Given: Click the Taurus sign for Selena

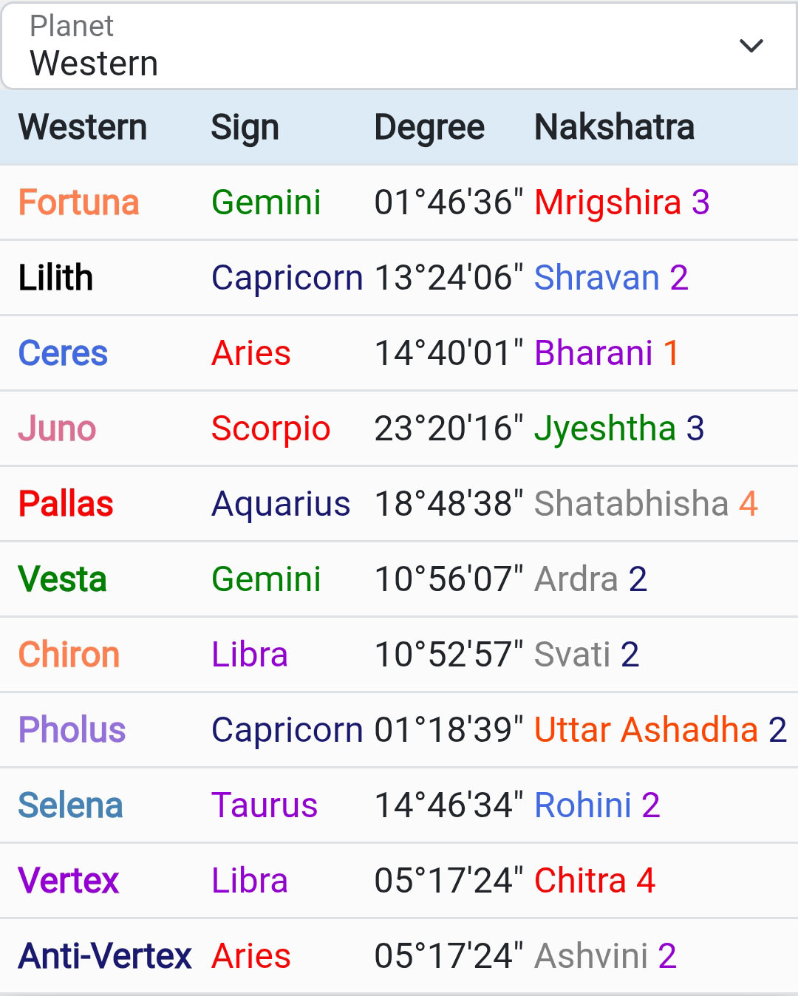Looking at the screenshot, I should point(265,805).
